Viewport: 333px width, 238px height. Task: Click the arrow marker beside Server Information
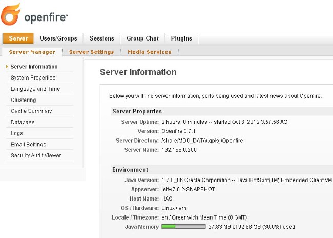pos(7,67)
